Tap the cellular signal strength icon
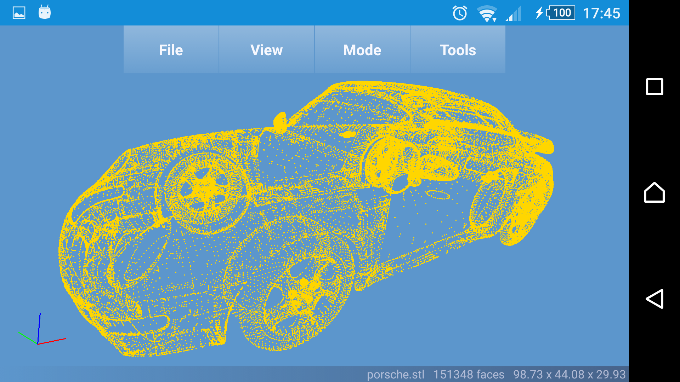The width and height of the screenshot is (680, 382). (514, 14)
